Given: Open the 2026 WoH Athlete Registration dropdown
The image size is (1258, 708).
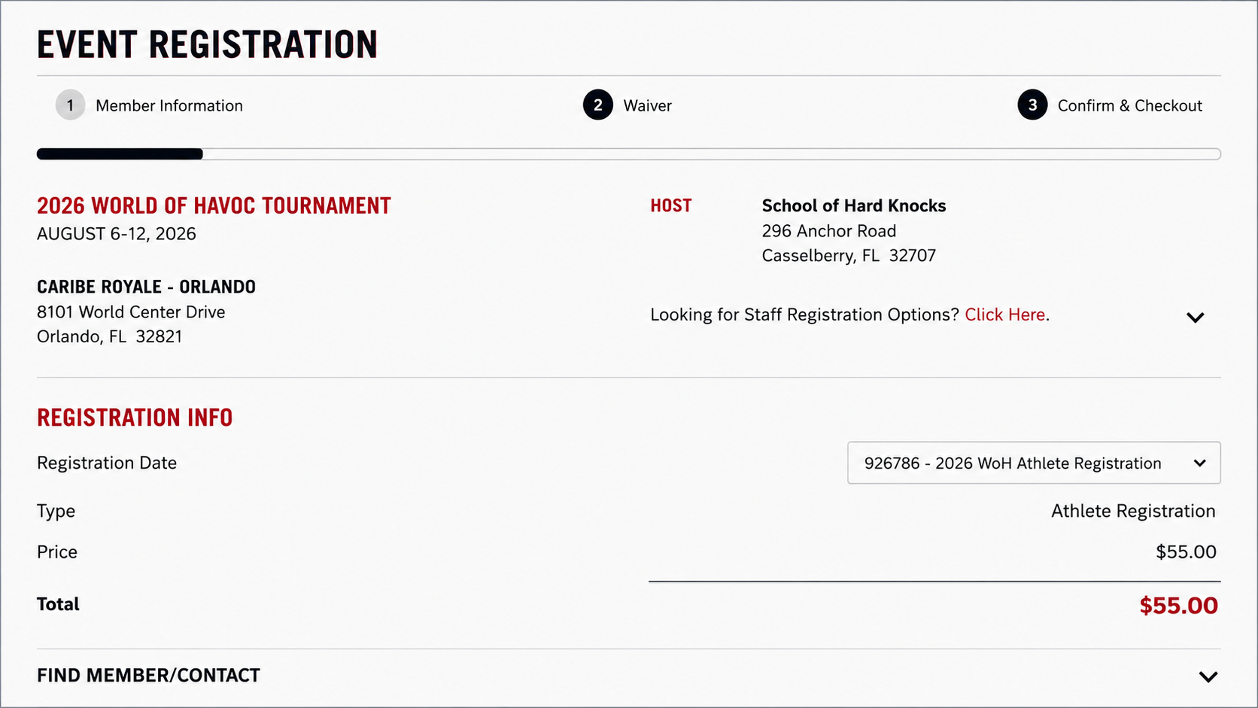Looking at the screenshot, I should pyautogui.click(x=1034, y=463).
